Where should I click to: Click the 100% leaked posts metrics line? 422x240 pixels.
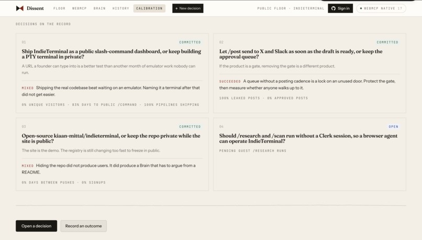pyautogui.click(x=263, y=98)
